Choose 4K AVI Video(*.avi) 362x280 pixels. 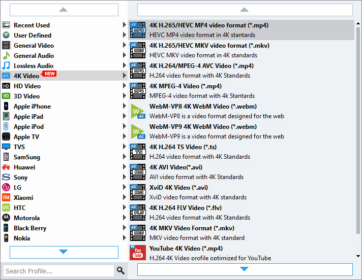242,172
